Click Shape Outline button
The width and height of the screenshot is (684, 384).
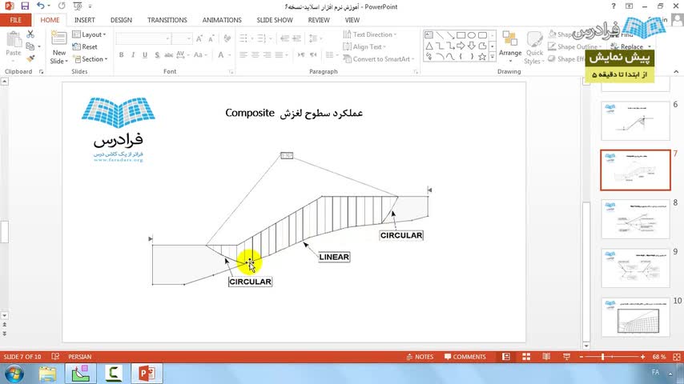point(575,46)
